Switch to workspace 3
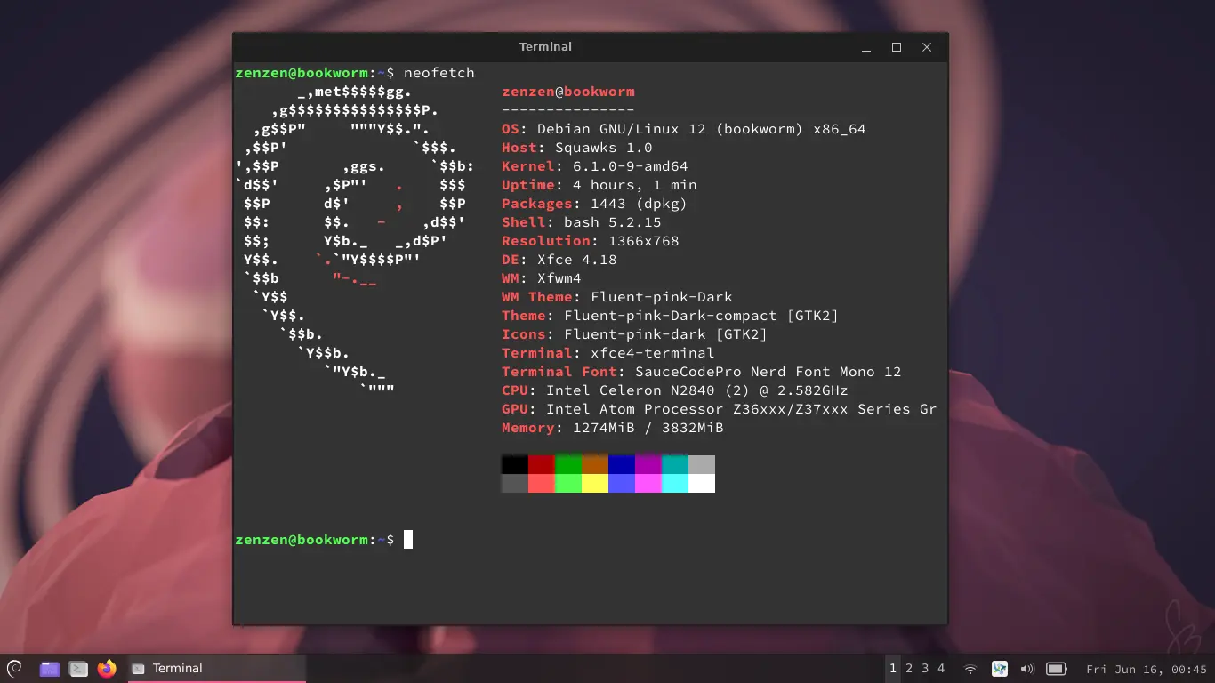Viewport: 1215px width, 683px height. coord(925,669)
